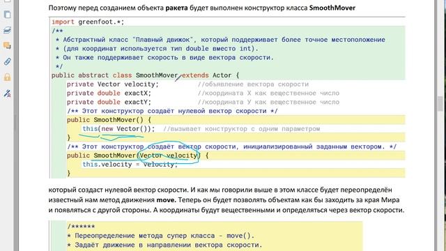Click the comment '//объявление вектора скорости'

coord(253,84)
